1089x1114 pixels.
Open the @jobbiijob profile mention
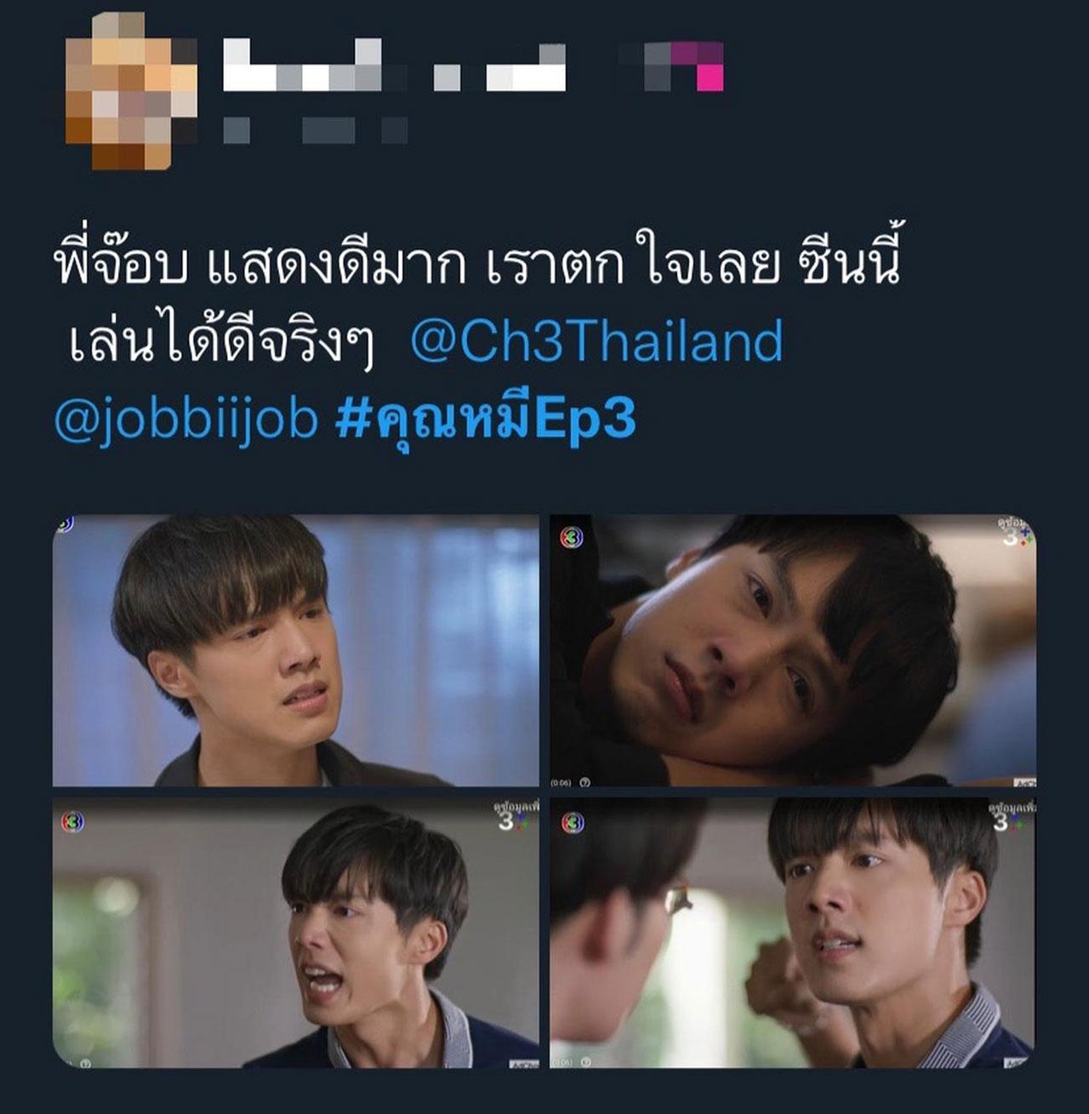[186, 419]
